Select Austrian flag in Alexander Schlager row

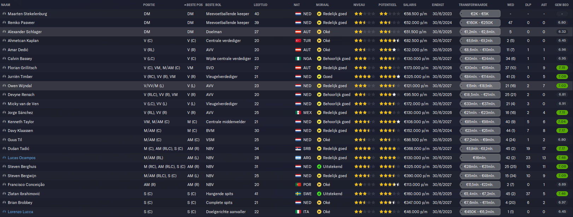click(298, 32)
